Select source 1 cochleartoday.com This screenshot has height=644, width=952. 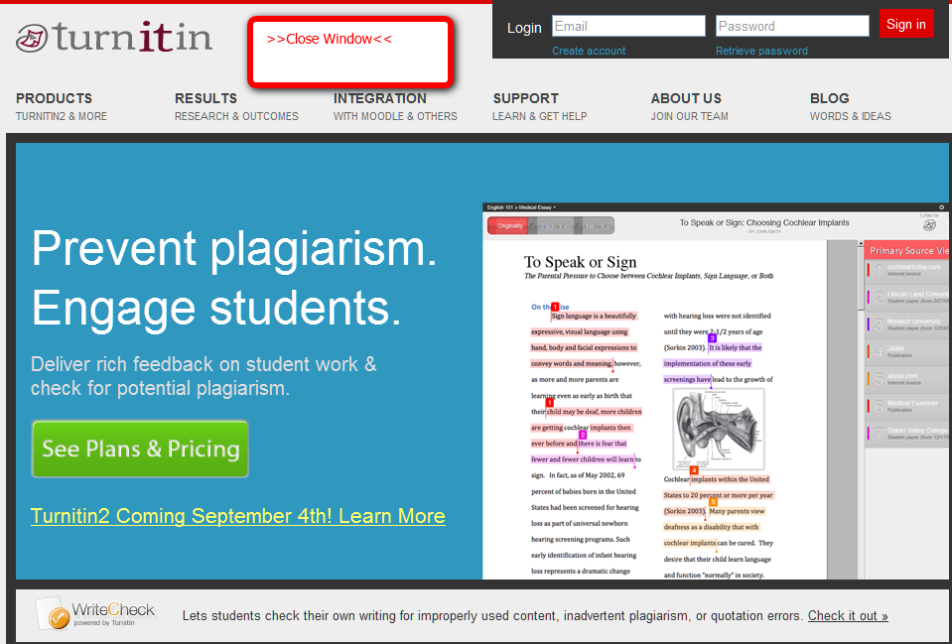coord(907,270)
